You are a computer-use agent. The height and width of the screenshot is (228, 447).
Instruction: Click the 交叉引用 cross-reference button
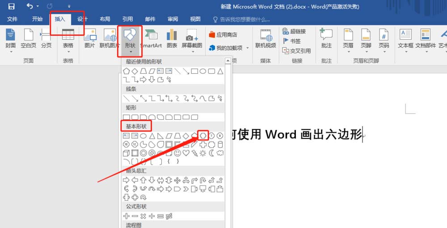296,51
